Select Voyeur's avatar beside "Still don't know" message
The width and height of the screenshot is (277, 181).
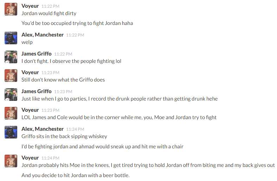click(11, 76)
